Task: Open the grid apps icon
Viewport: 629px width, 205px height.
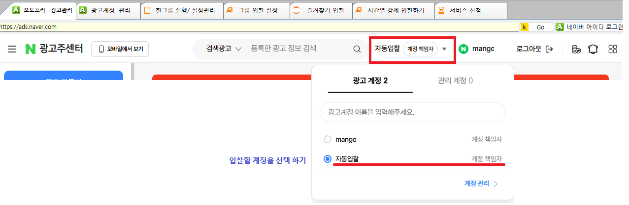Action: pos(613,49)
